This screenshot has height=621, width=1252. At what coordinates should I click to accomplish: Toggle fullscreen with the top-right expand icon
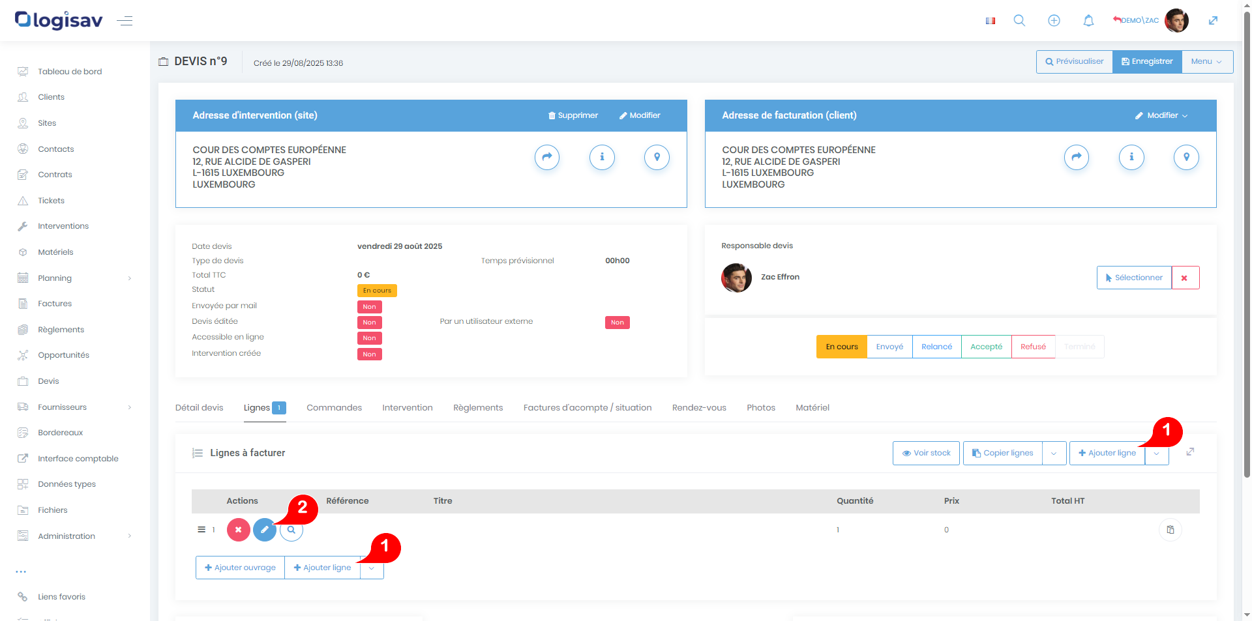click(x=1213, y=21)
